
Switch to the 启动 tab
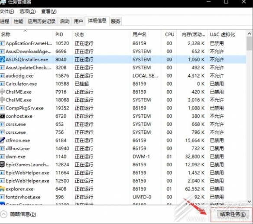click(65, 21)
